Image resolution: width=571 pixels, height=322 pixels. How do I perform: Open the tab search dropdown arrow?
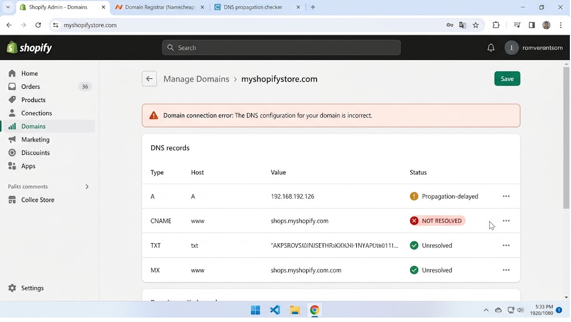point(8,7)
